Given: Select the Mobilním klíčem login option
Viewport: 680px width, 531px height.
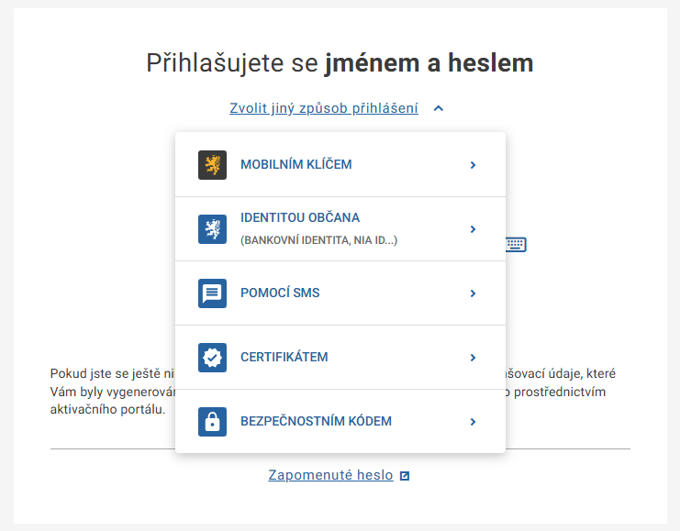Looking at the screenshot, I should click(x=296, y=165).
